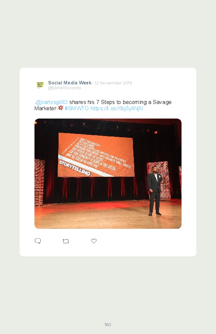Click the 12 November 2019 timestamp
Viewport: 216px width, 334px height.
click(x=113, y=83)
